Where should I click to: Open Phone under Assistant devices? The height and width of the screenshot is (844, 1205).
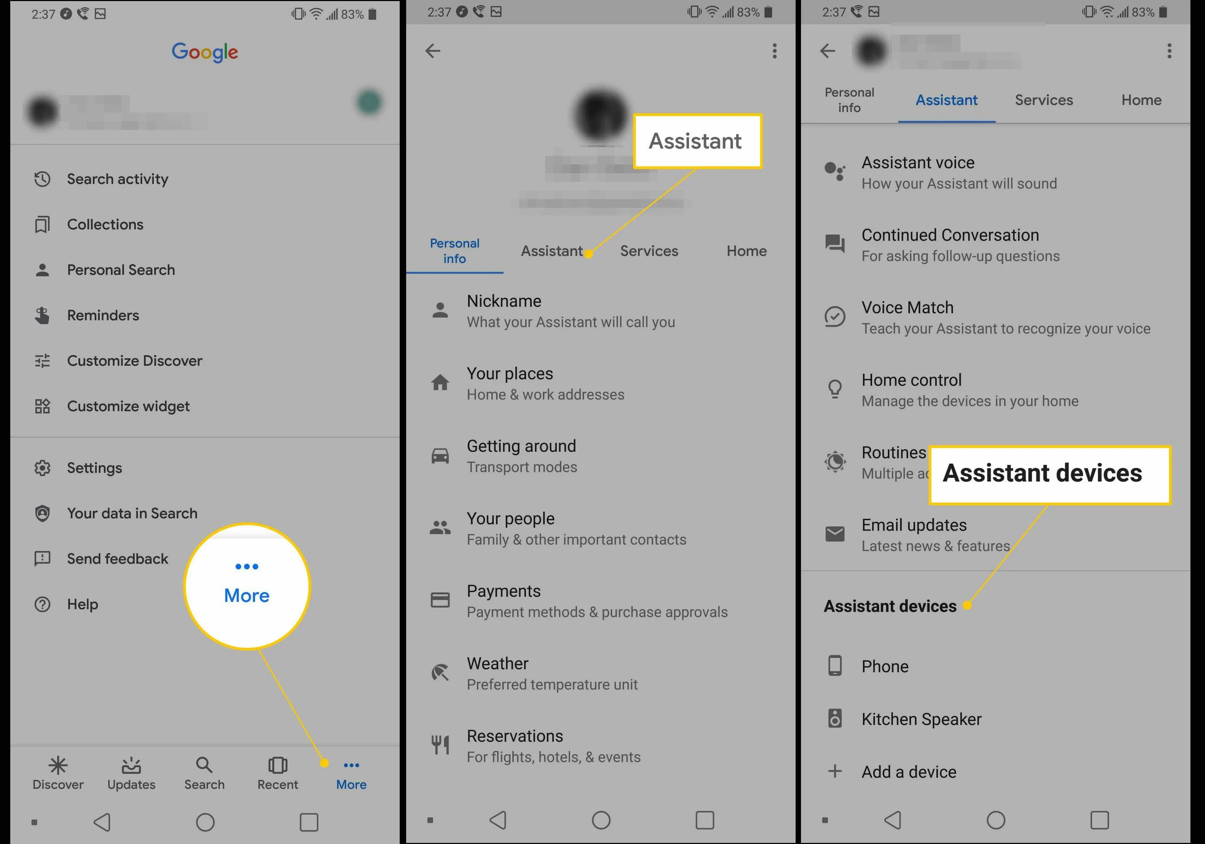885,666
